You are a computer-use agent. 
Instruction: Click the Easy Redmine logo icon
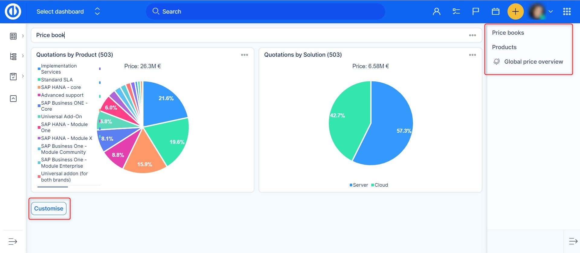(x=13, y=11)
